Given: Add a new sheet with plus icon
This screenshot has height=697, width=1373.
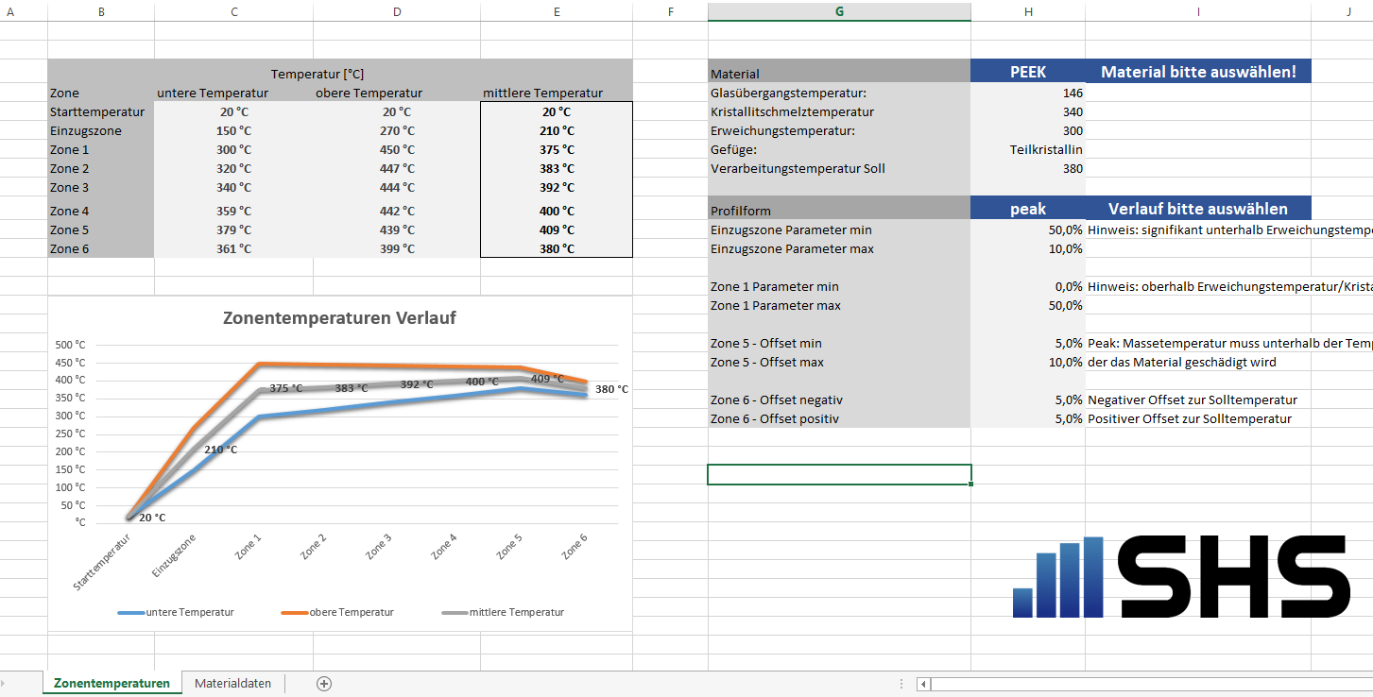Looking at the screenshot, I should [324, 684].
